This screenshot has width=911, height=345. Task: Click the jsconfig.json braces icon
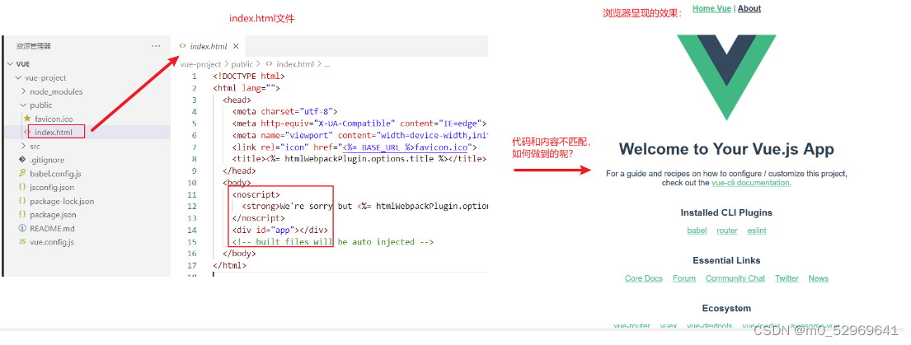[x=22, y=187]
